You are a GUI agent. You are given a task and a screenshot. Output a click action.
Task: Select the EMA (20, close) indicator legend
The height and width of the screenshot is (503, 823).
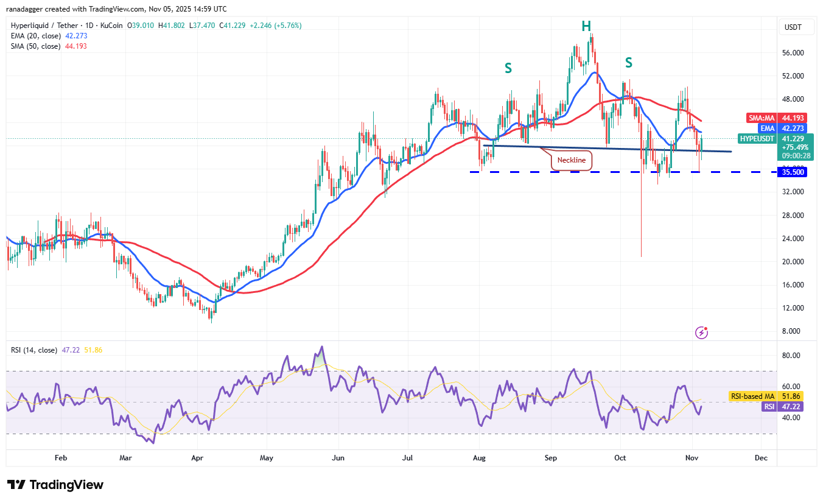tap(49, 36)
